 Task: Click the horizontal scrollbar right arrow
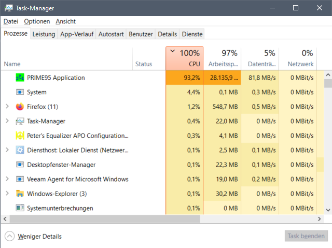pyautogui.click(x=320, y=219)
